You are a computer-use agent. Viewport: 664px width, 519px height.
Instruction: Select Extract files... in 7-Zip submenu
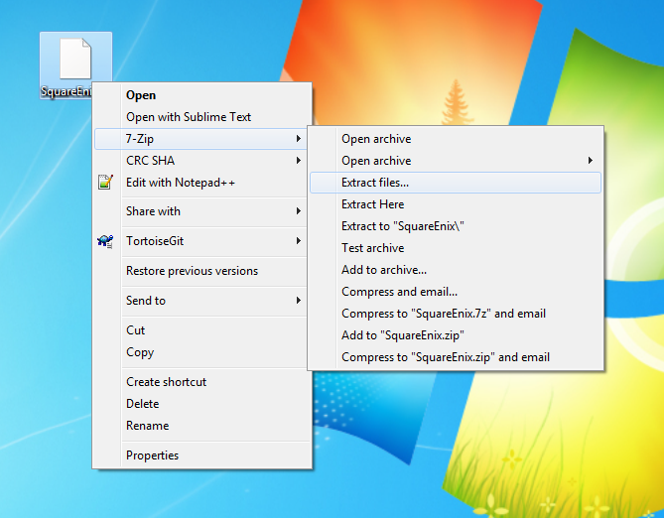[x=456, y=183]
